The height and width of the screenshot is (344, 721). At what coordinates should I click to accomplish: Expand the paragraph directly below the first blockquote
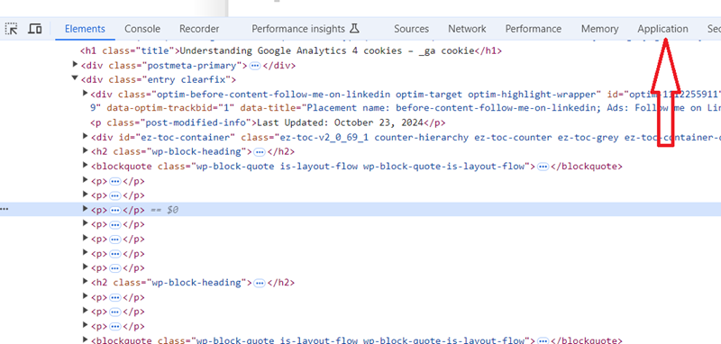85,180
